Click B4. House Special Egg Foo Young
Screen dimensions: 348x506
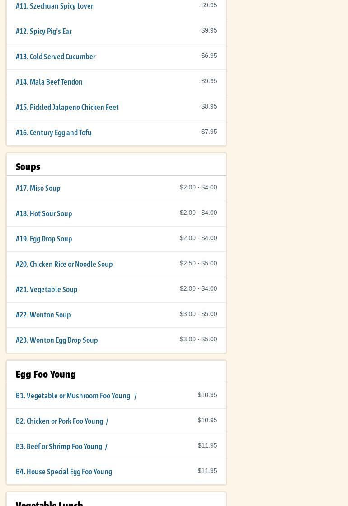[x=64, y=472]
